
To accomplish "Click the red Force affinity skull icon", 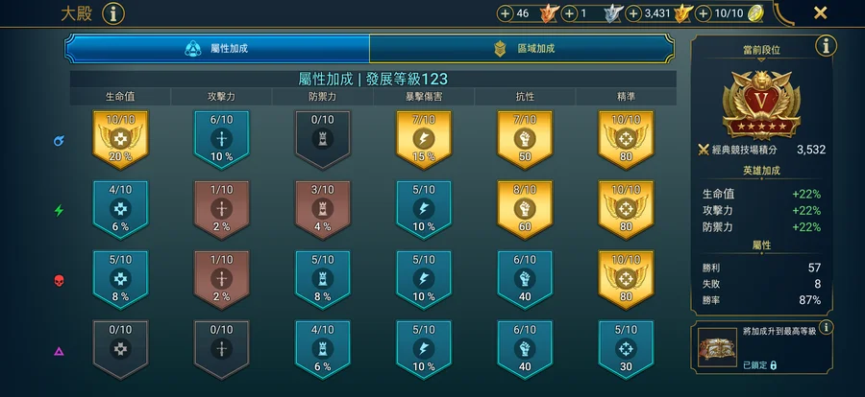I will (59, 281).
